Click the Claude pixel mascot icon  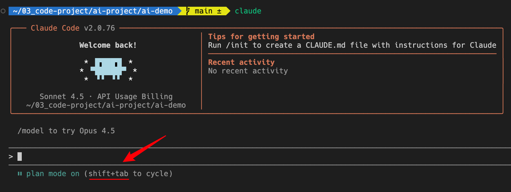pos(108,68)
